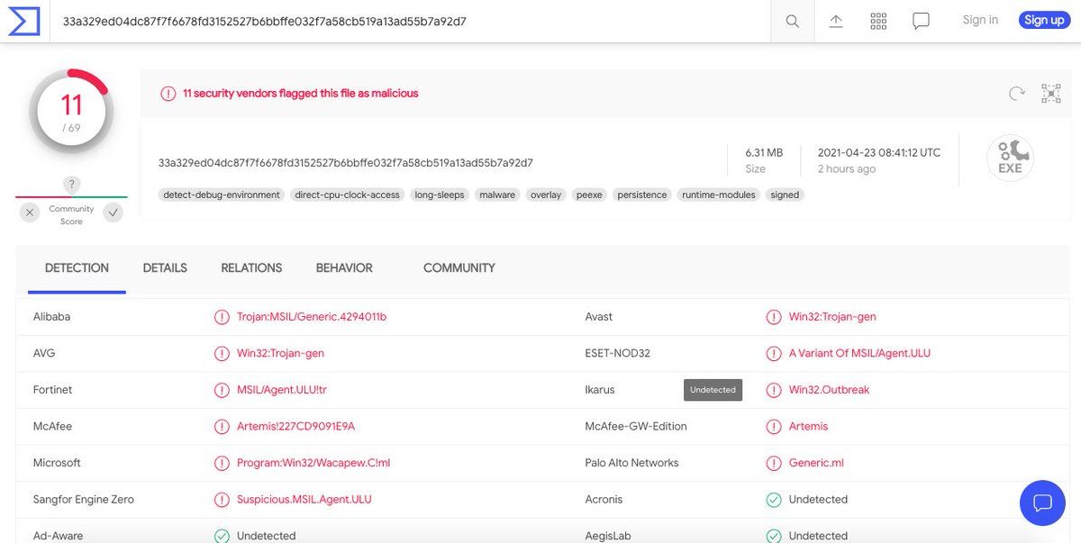The width and height of the screenshot is (1081, 543).
Task: Click the Palo Alto Networks warning icon
Action: click(x=773, y=463)
